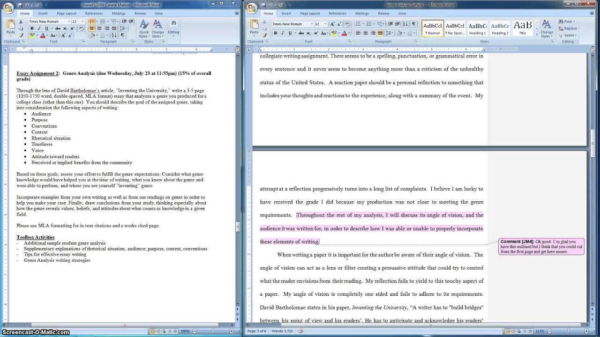Image resolution: width=600 pixels, height=337 pixels.
Task: Pick text highlight color in Genre Analysis
Action: 334,33
